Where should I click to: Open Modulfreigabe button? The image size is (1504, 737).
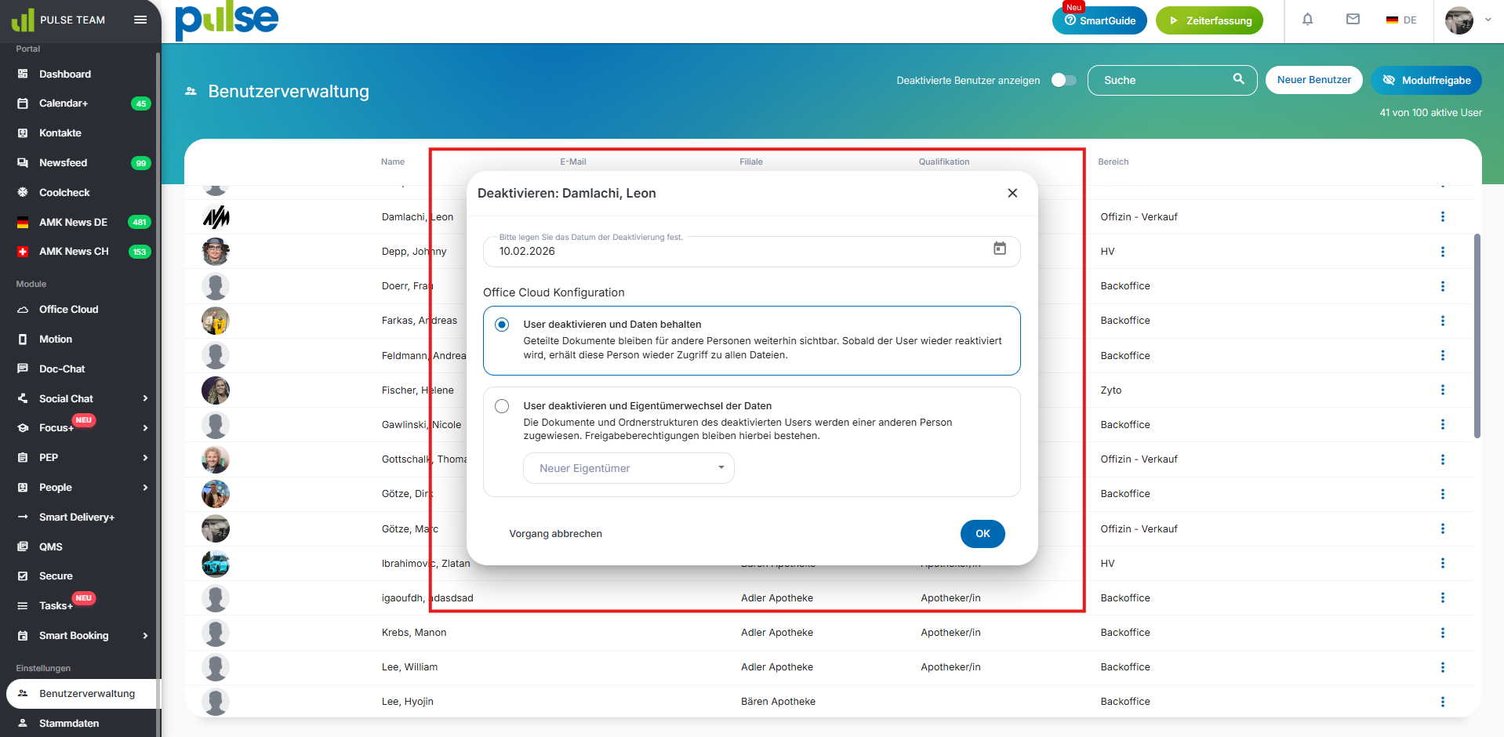click(1426, 80)
